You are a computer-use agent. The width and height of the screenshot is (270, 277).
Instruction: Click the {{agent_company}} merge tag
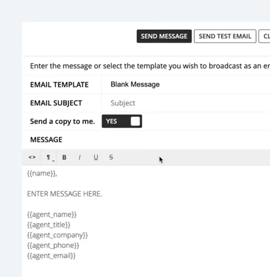[x=57, y=235]
